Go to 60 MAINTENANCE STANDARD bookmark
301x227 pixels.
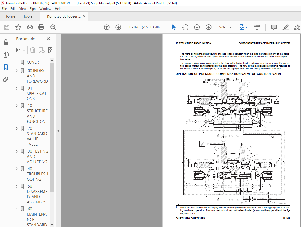37,217
